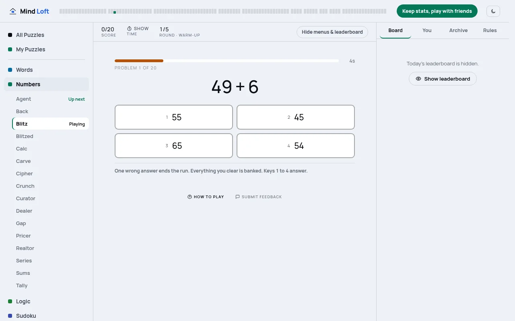Open the Blitzed puzzle
This screenshot has width=515, height=321.
pyautogui.click(x=50, y=136)
